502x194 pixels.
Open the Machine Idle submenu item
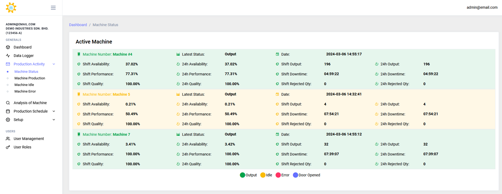(24, 85)
